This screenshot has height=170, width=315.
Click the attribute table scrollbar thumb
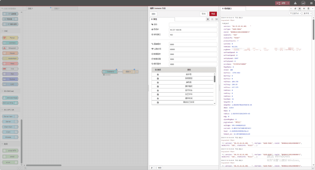[214, 79]
